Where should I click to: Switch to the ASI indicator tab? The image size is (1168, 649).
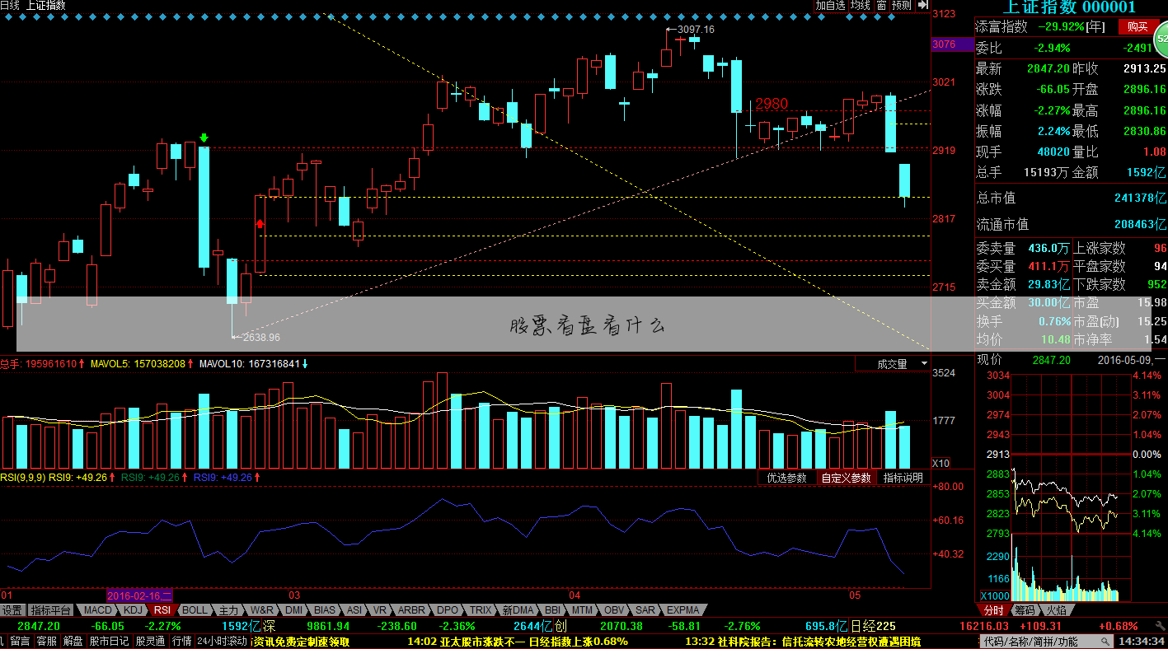click(x=354, y=610)
